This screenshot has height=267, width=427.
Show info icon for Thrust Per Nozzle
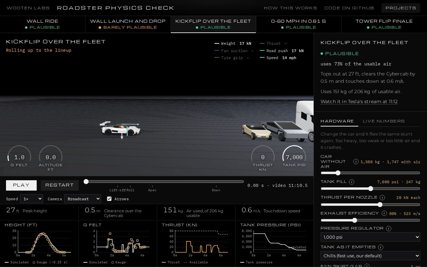click(382, 198)
